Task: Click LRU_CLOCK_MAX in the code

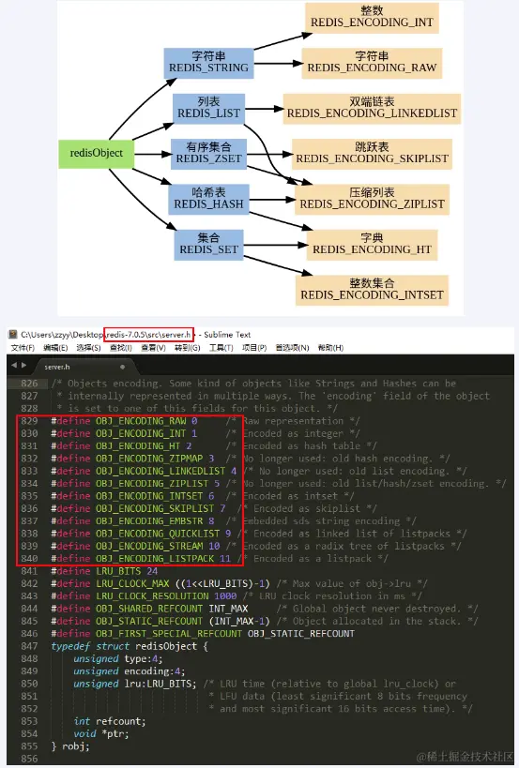Action: pos(132,583)
